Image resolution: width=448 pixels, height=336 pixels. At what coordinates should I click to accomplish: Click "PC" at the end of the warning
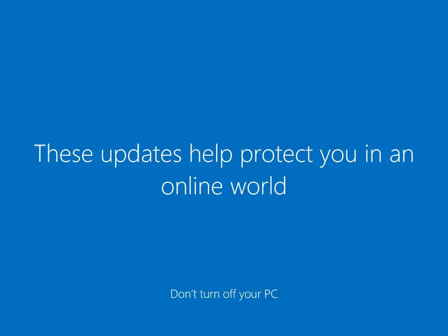[x=271, y=294]
